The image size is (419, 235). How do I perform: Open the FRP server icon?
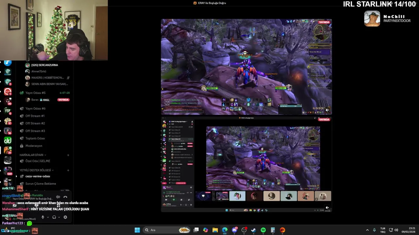[8, 111]
